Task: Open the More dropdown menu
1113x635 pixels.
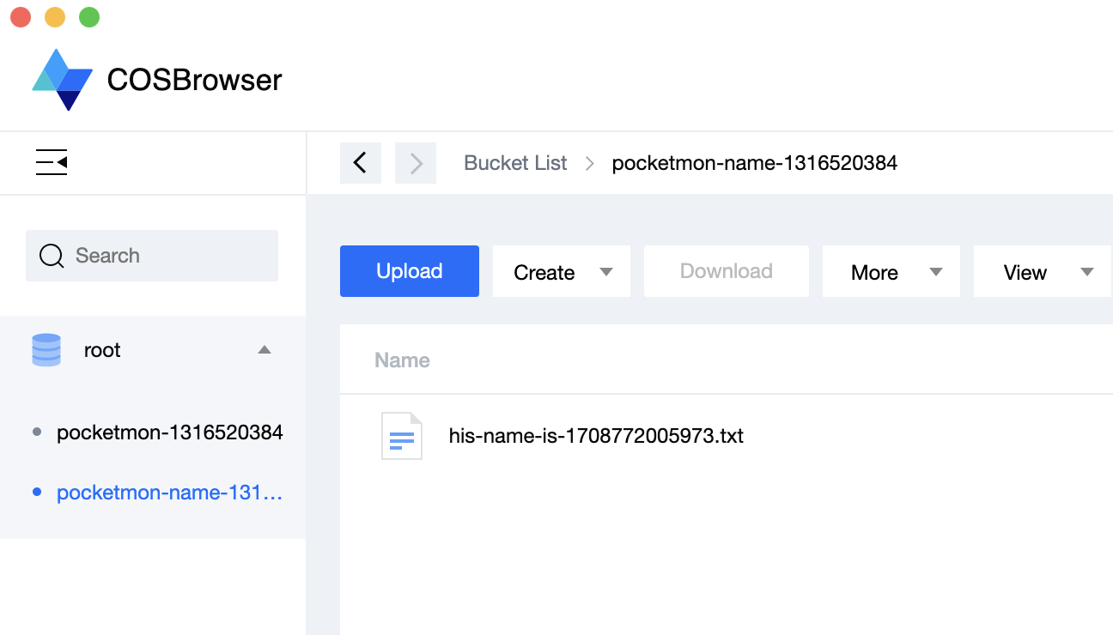Action: click(891, 272)
